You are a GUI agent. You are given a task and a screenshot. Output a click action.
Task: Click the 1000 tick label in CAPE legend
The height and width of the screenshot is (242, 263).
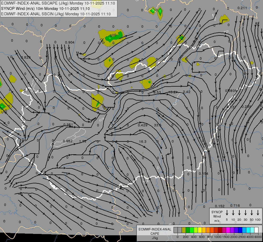pos(218,237)
